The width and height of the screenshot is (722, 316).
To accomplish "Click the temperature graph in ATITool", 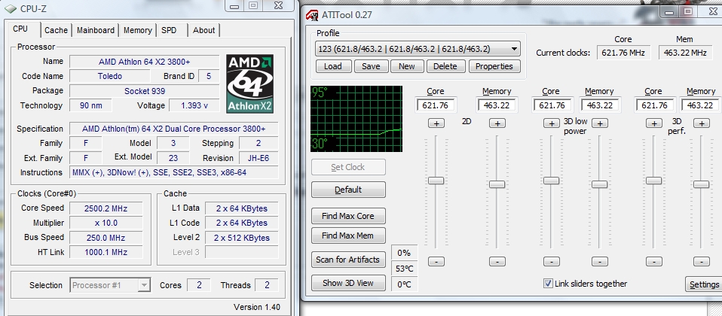I will click(356, 119).
